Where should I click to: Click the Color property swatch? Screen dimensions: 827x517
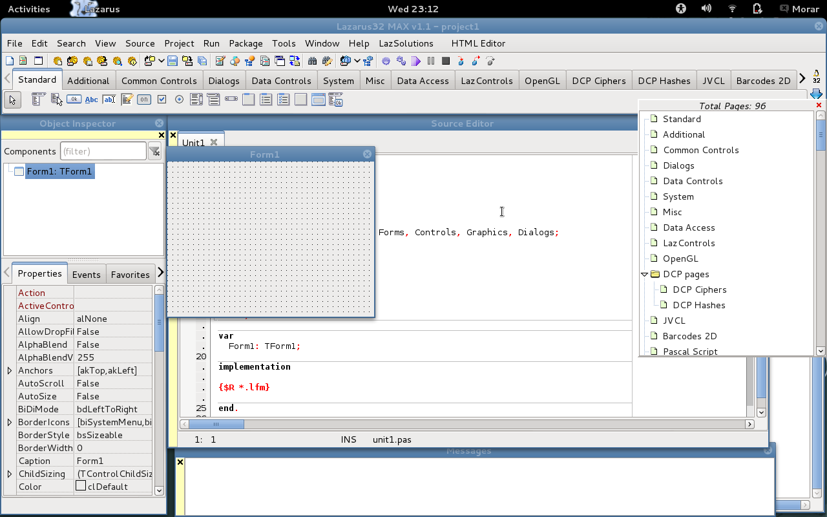[81, 486]
